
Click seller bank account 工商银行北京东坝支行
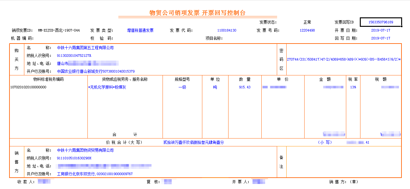click(x=95, y=174)
